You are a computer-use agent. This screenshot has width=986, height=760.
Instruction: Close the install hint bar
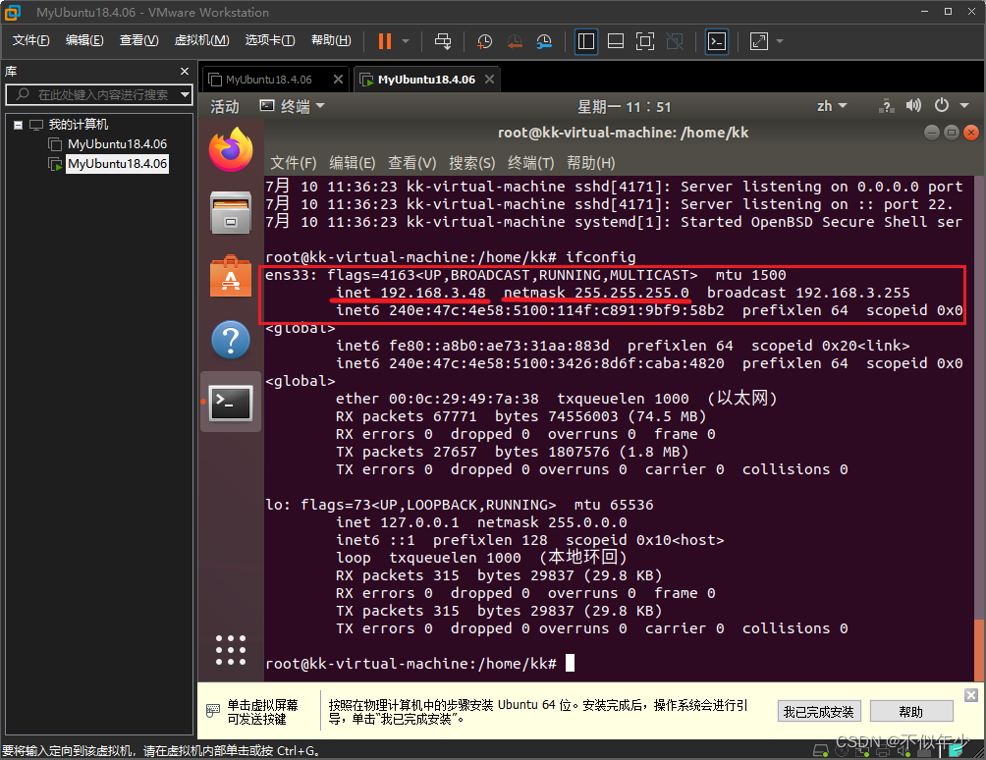pos(971,694)
